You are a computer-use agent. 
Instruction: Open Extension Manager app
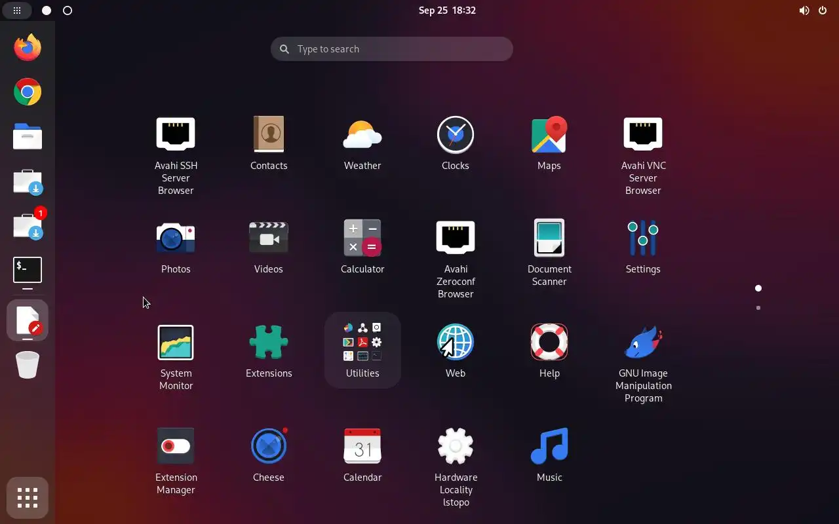[176, 461]
